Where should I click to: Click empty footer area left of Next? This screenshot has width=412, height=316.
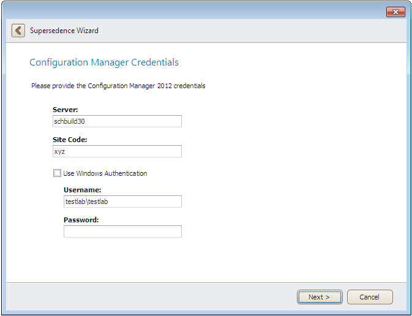153,297
